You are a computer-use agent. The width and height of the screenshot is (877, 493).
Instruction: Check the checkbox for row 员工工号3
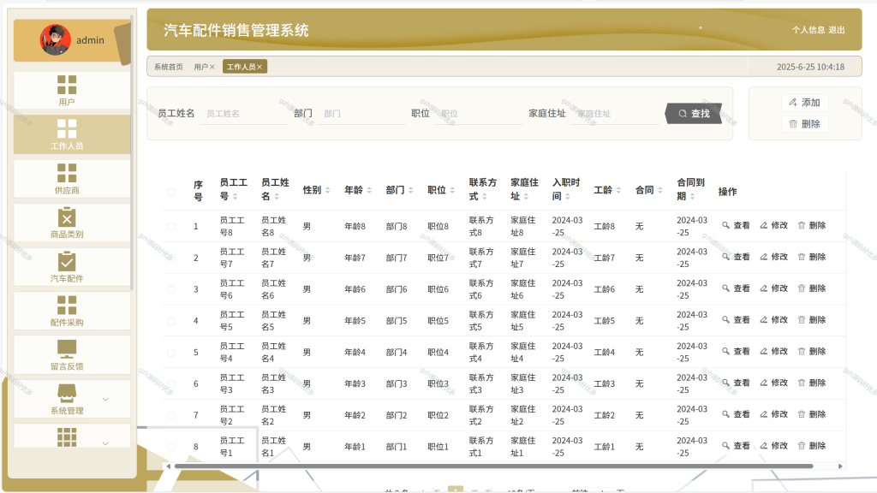[171, 384]
